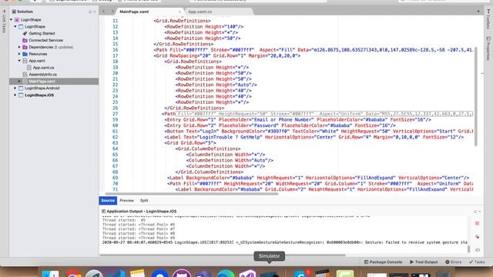493x277 pixels.
Task: Open the Unit Tests side panel
Action: pyautogui.click(x=4, y=22)
